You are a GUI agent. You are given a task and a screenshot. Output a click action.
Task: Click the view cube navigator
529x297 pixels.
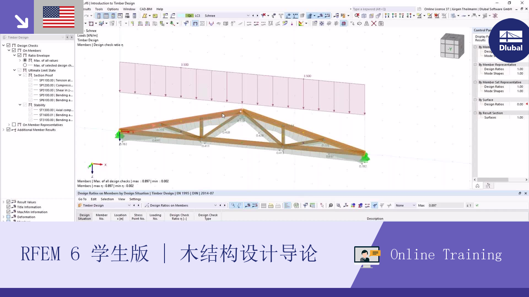pyautogui.click(x=452, y=45)
